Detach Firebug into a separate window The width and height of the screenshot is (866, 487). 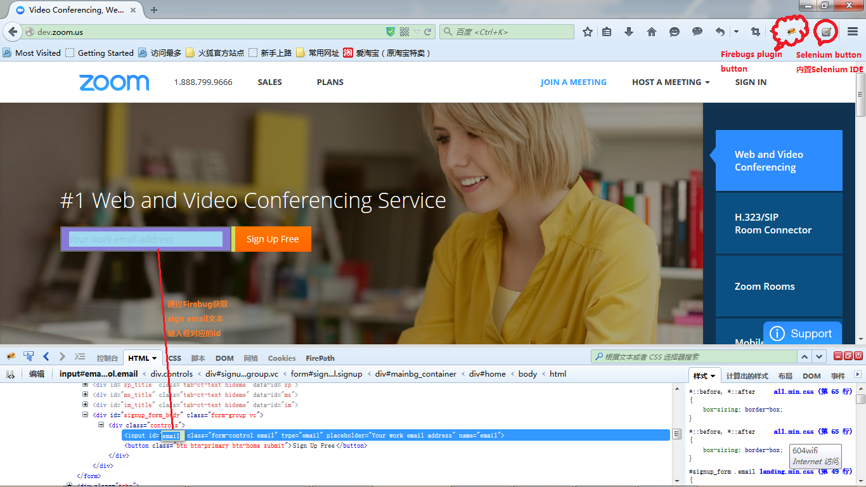click(848, 356)
